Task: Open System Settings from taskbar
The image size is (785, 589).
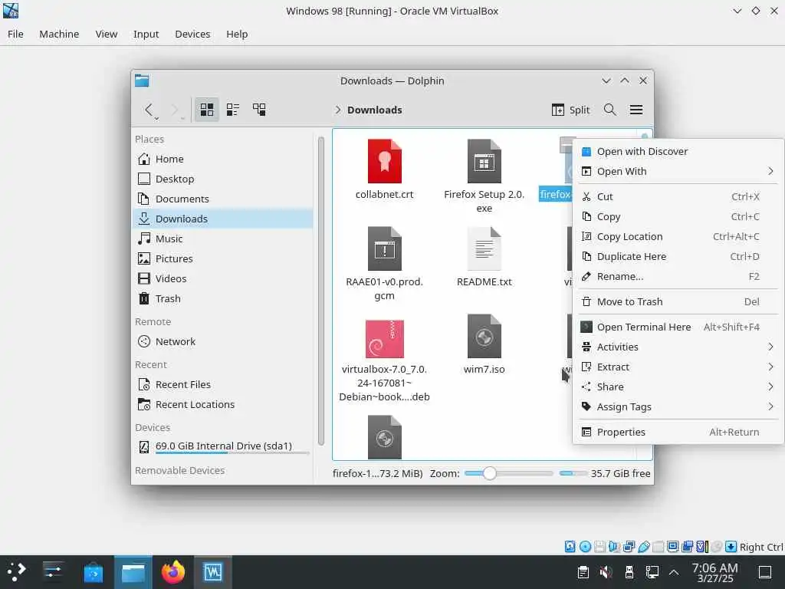Action: [53, 572]
